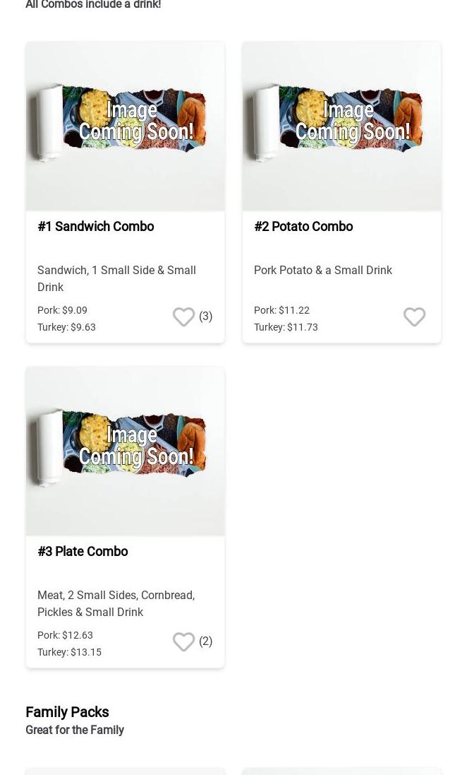467x775 pixels.
Task: Click the Family Packs section heading
Action: coord(67,711)
